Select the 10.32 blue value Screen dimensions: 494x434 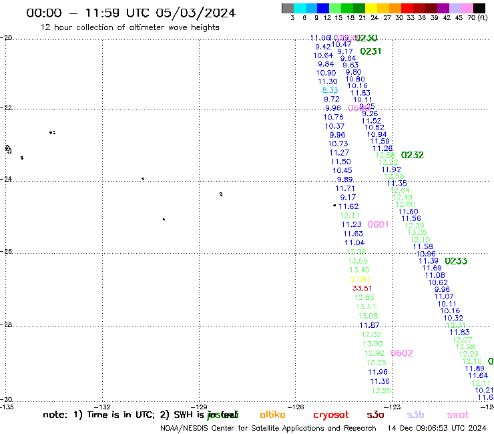pyautogui.click(x=453, y=318)
